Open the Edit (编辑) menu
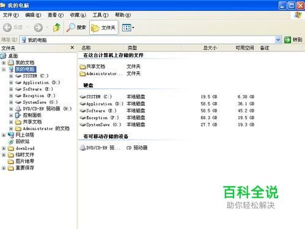Screen dimensions: 305x229 [33, 15]
